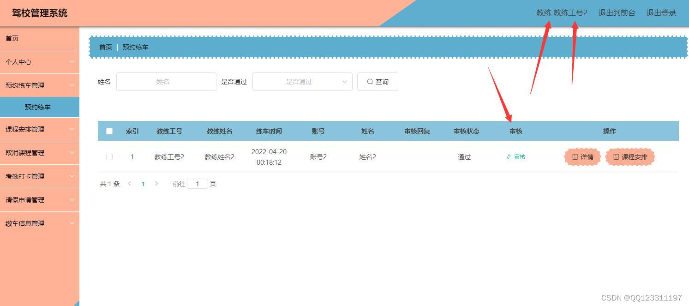Click the pencil icon next to 审核
Image resolution: width=689 pixels, height=306 pixels.
click(x=509, y=157)
